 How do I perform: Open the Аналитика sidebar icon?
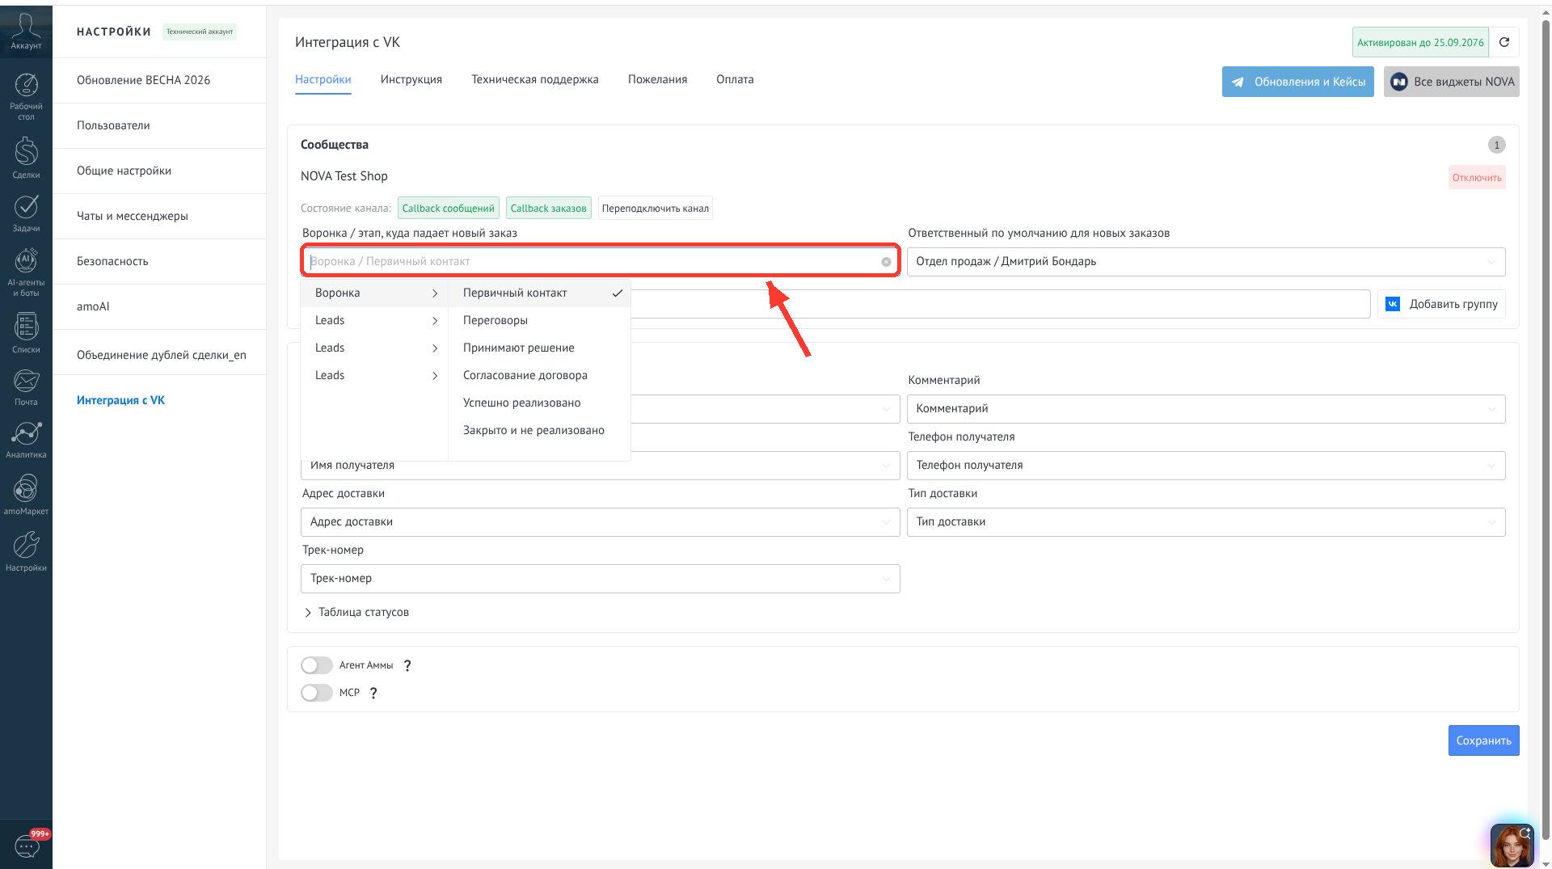coord(26,439)
